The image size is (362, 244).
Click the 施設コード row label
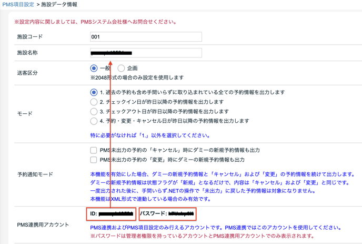coord(30,37)
